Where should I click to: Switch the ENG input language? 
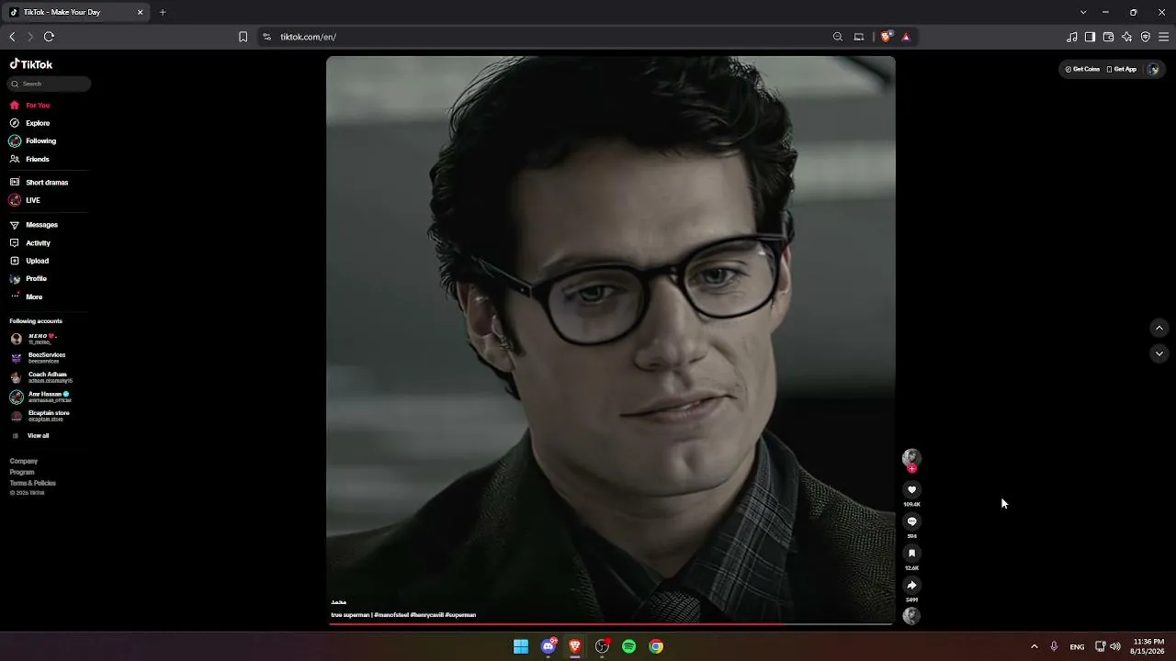point(1077,646)
